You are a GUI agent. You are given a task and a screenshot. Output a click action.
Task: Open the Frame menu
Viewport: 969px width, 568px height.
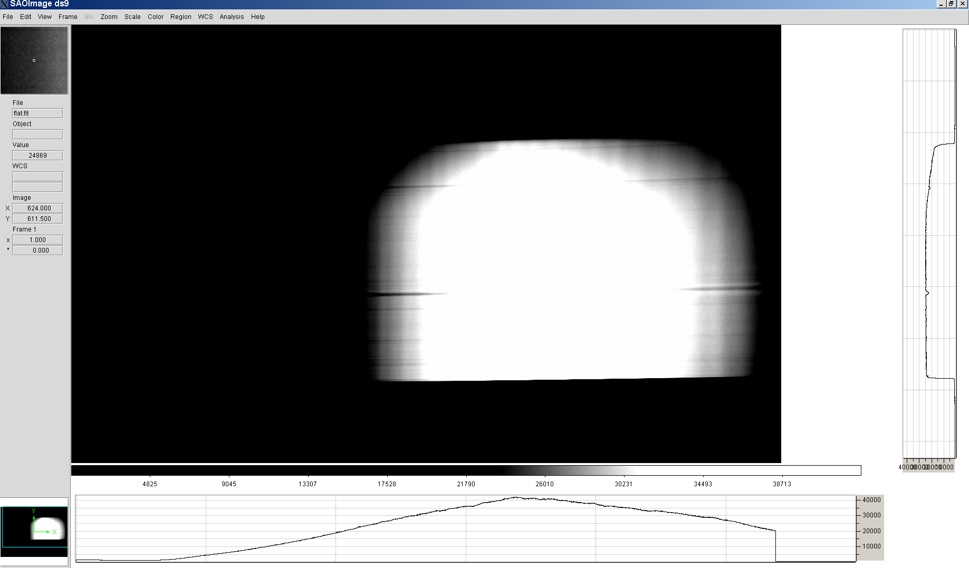coord(68,17)
